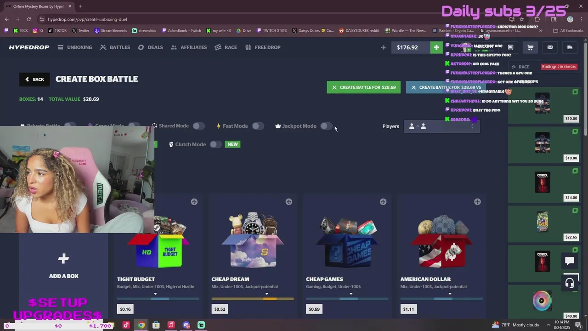Open Chrome from the Windows taskbar

(141, 325)
